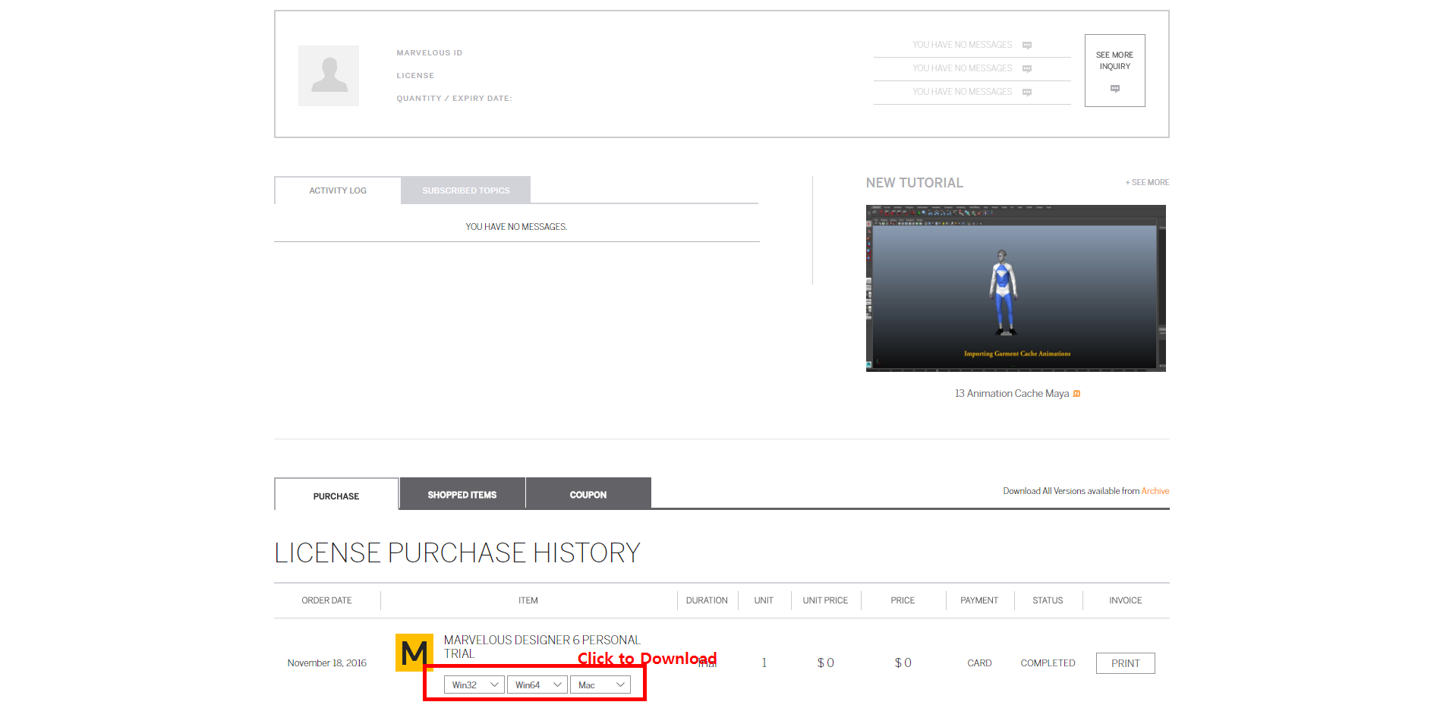Click the 'LICENSE' label in profile box
The height and width of the screenshot is (705, 1440).
coord(415,76)
